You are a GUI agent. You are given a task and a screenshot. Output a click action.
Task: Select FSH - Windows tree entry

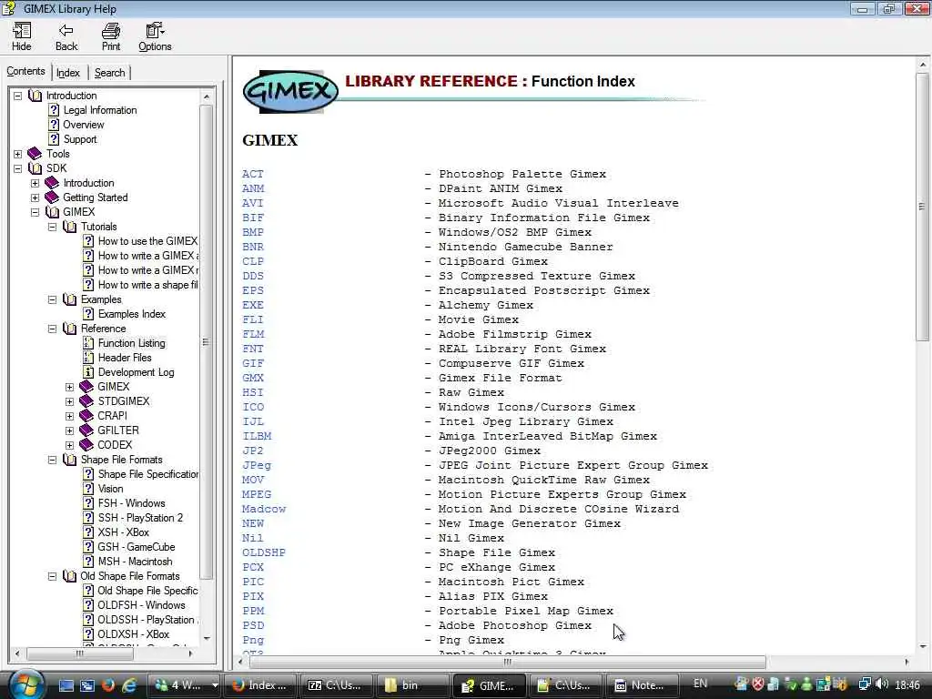131,502
